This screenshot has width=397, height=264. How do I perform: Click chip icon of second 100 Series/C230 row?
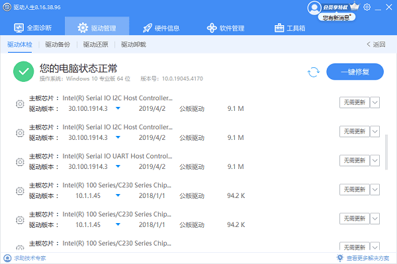click(20, 220)
